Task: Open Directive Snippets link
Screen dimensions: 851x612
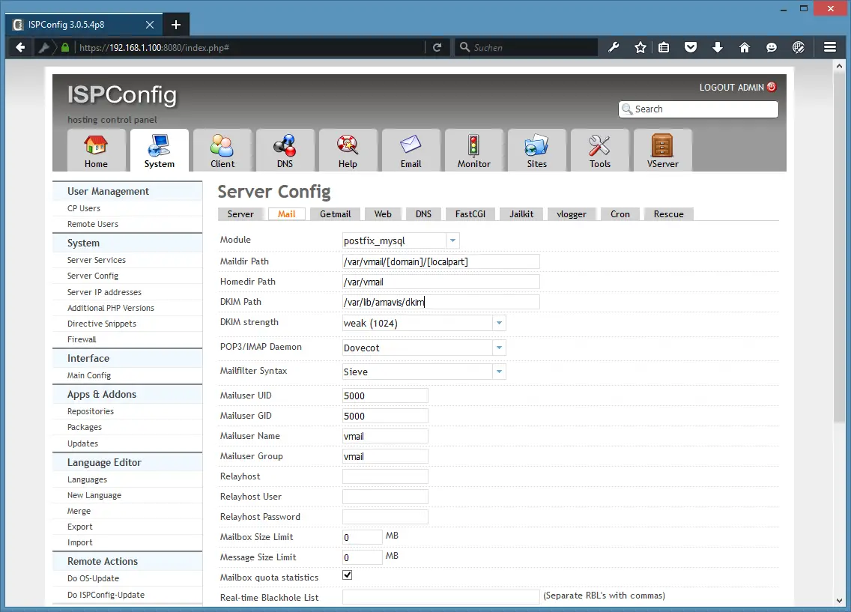Action: pos(101,324)
